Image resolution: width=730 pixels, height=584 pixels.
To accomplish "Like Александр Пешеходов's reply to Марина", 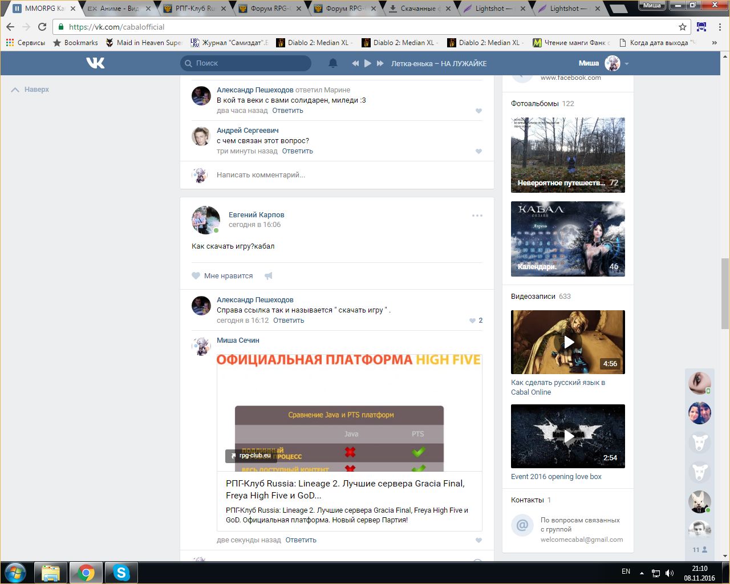I will pyautogui.click(x=478, y=111).
